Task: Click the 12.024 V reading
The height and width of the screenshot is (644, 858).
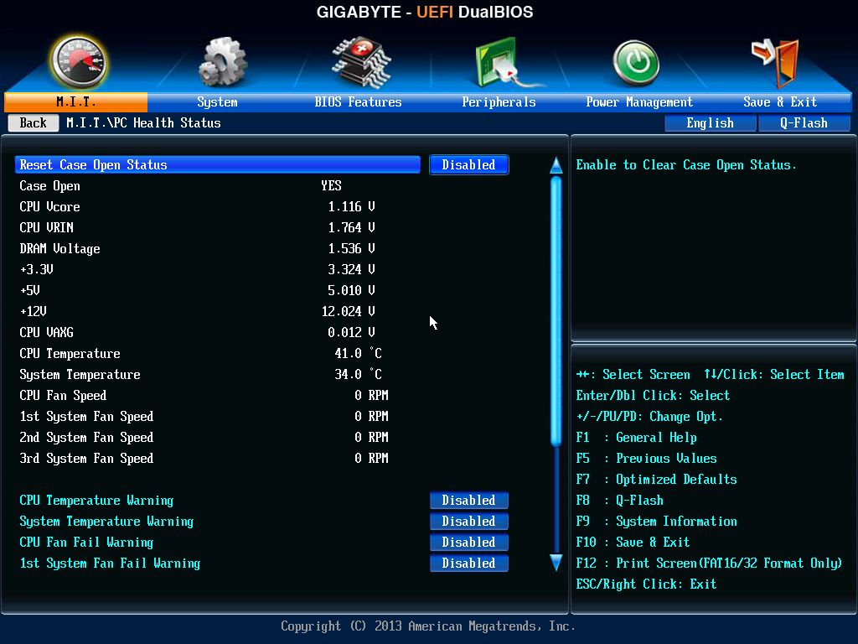Action: point(348,312)
